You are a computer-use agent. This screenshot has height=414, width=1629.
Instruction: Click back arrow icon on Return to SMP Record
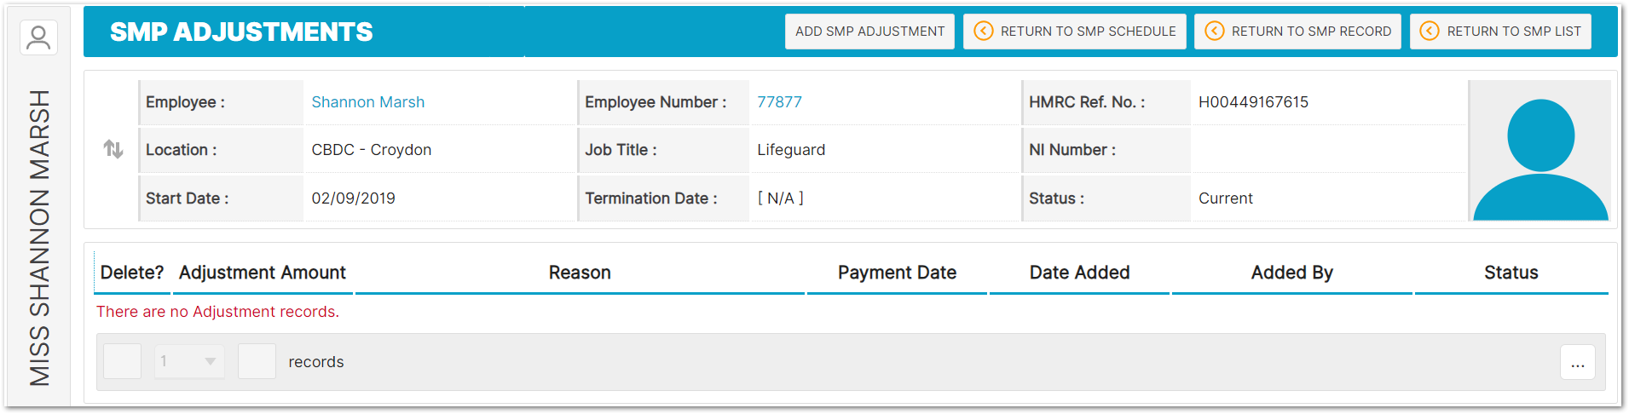point(1214,32)
